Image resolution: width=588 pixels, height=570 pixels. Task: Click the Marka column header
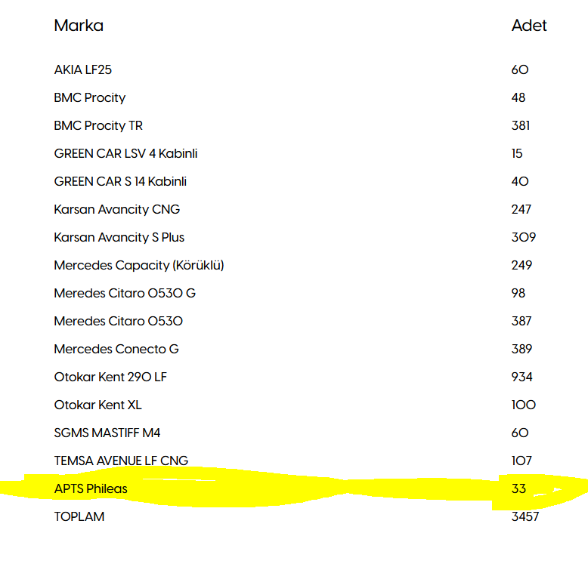pos(79,26)
